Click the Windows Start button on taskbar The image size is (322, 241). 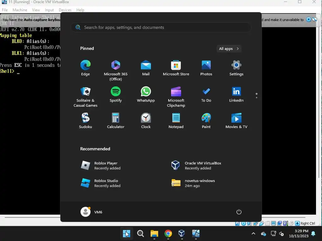(x=126, y=233)
